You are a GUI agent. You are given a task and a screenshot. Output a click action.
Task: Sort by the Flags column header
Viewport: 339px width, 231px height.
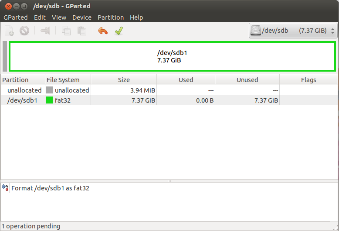pyautogui.click(x=308, y=80)
